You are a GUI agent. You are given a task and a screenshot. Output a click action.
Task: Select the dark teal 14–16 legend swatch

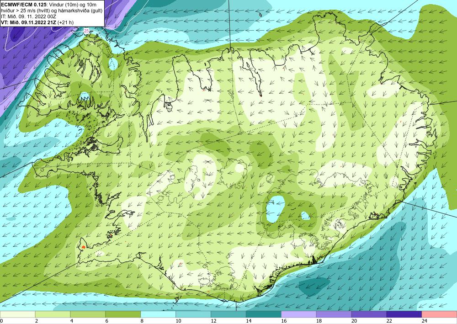[x=264, y=314]
